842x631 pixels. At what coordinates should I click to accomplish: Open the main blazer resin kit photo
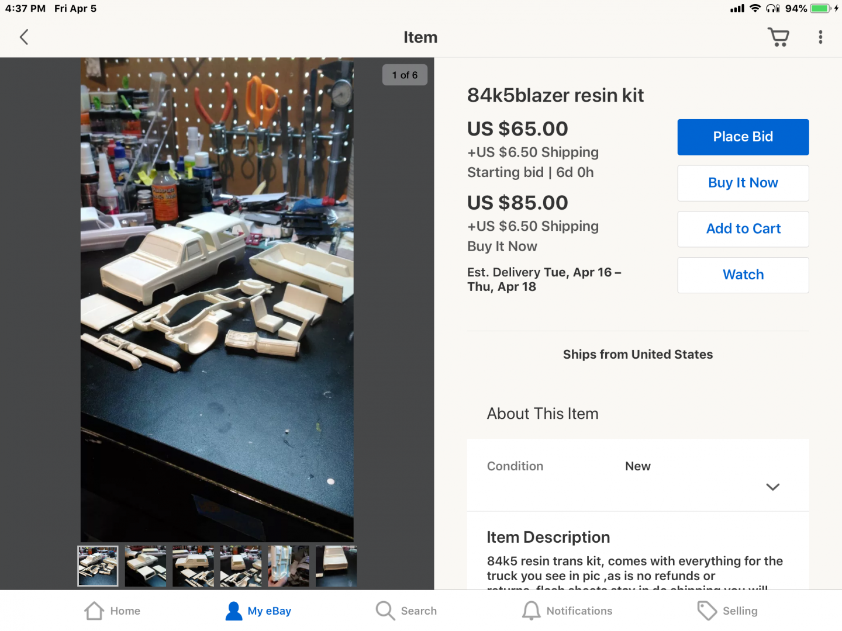click(x=217, y=300)
